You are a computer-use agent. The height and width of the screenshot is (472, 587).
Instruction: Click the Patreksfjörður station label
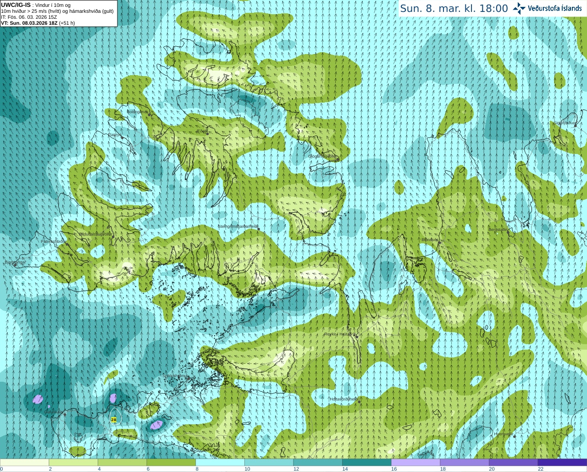[54, 241]
